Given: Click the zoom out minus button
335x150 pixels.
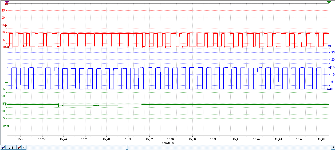Looking at the screenshot, I should click(3, 147).
